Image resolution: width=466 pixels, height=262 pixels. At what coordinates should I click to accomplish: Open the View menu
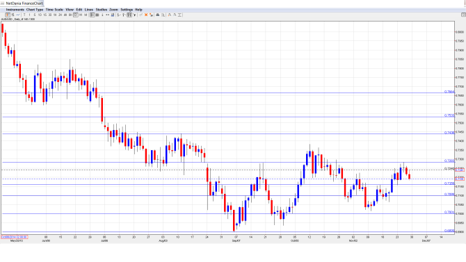pyautogui.click(x=70, y=10)
